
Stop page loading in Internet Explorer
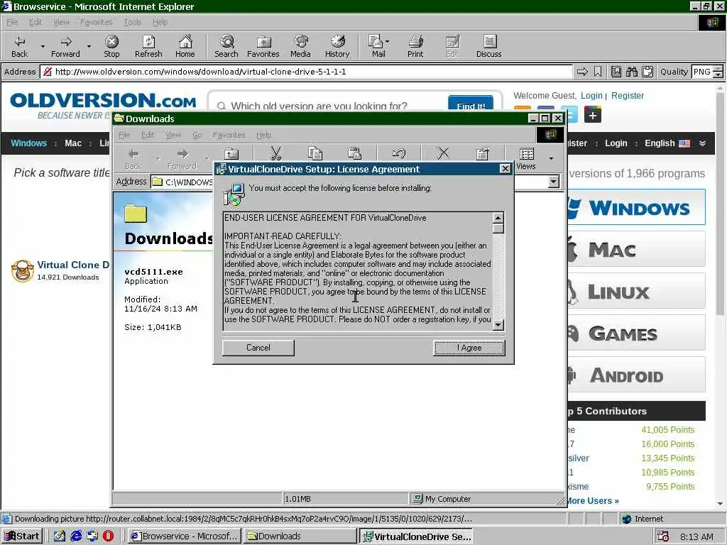(111, 46)
